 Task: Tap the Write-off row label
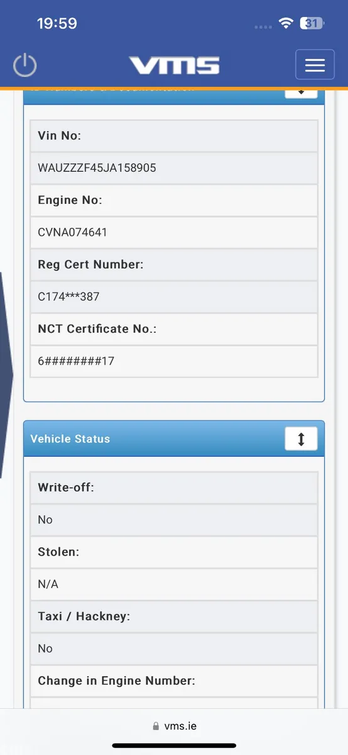pyautogui.click(x=66, y=487)
